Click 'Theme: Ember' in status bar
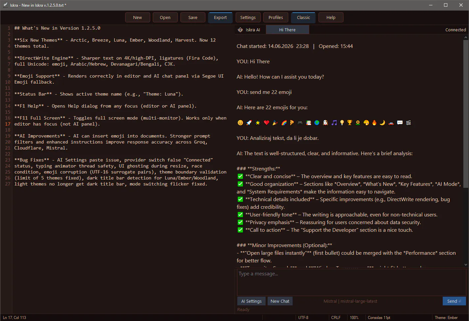Screen dimensions: 469x321 click(446, 317)
